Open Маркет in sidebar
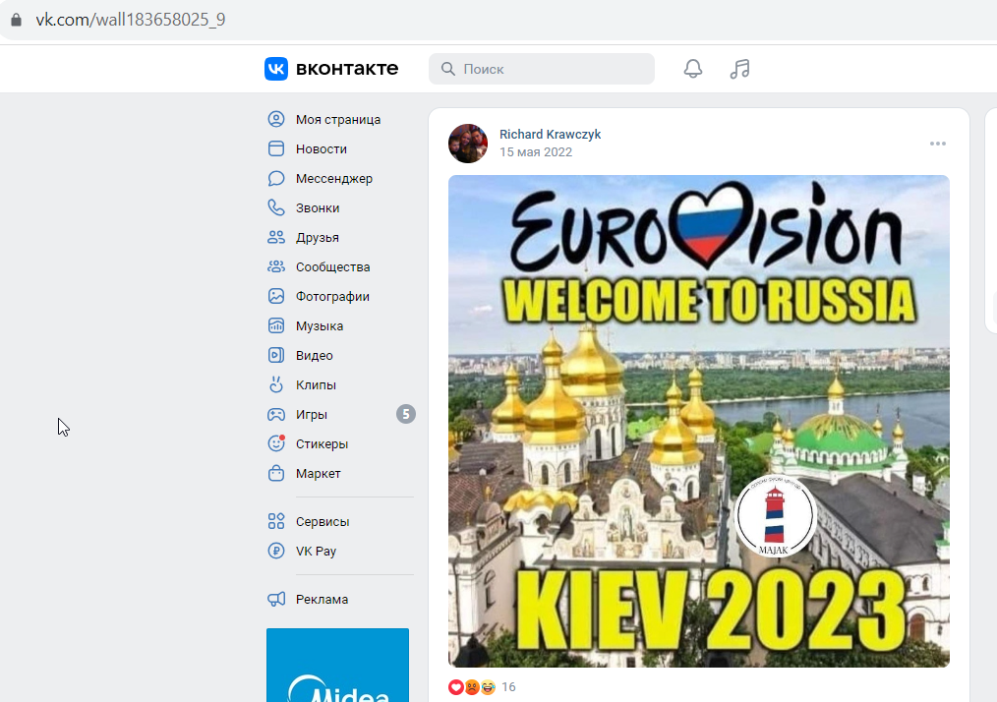Image resolution: width=997 pixels, height=702 pixels. [x=318, y=474]
